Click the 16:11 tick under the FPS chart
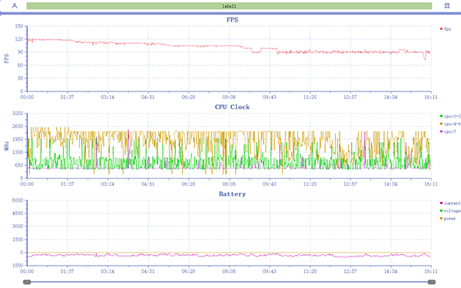The width and height of the screenshot is (461, 288). [431, 97]
